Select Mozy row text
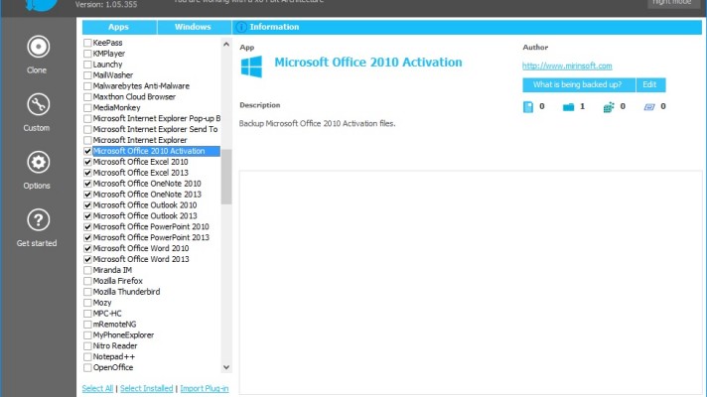The width and height of the screenshot is (707, 397). point(102,303)
